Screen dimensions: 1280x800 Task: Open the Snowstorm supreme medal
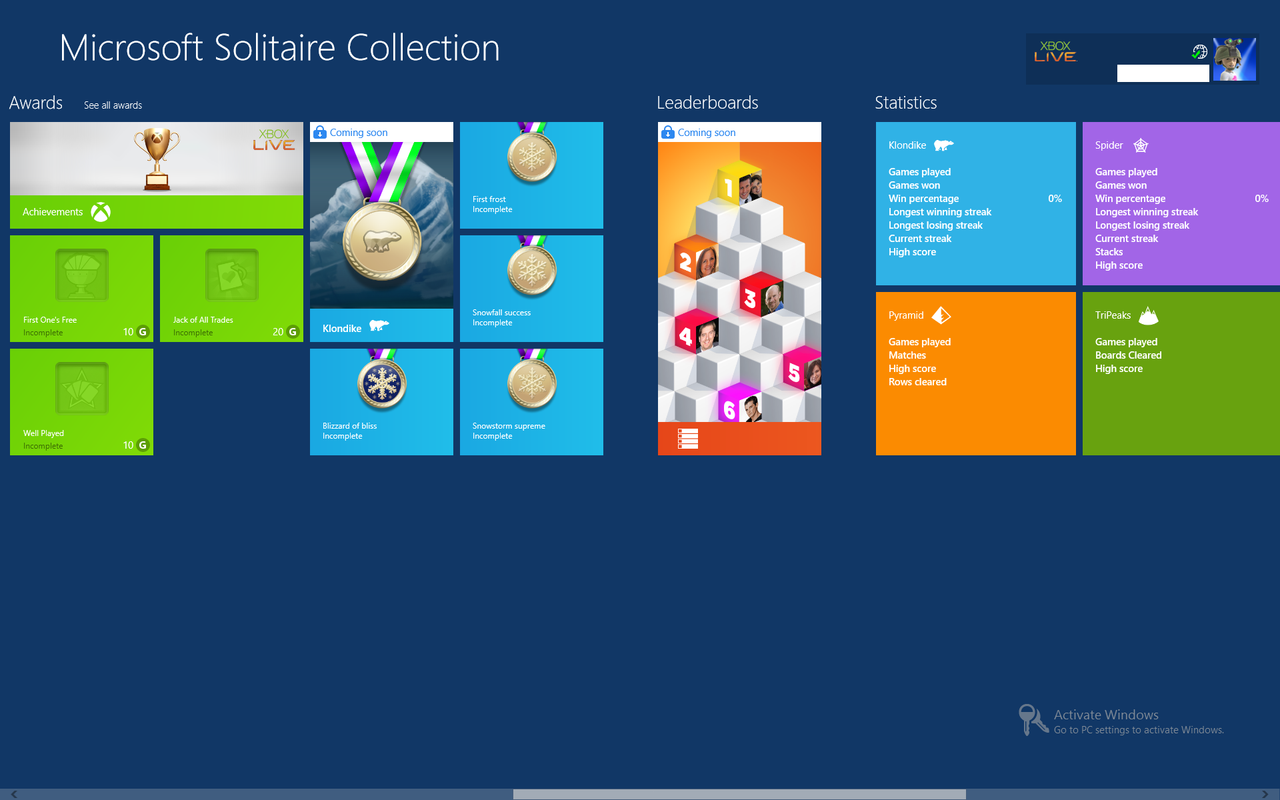coord(531,402)
